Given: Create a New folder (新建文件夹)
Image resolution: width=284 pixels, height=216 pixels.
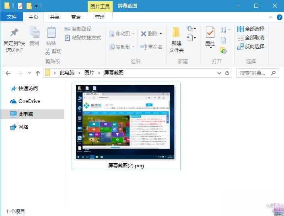Looking at the screenshot, I should point(177,40).
